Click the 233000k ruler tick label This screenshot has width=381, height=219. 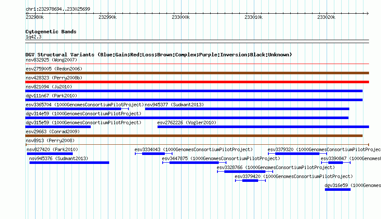pos(181,17)
